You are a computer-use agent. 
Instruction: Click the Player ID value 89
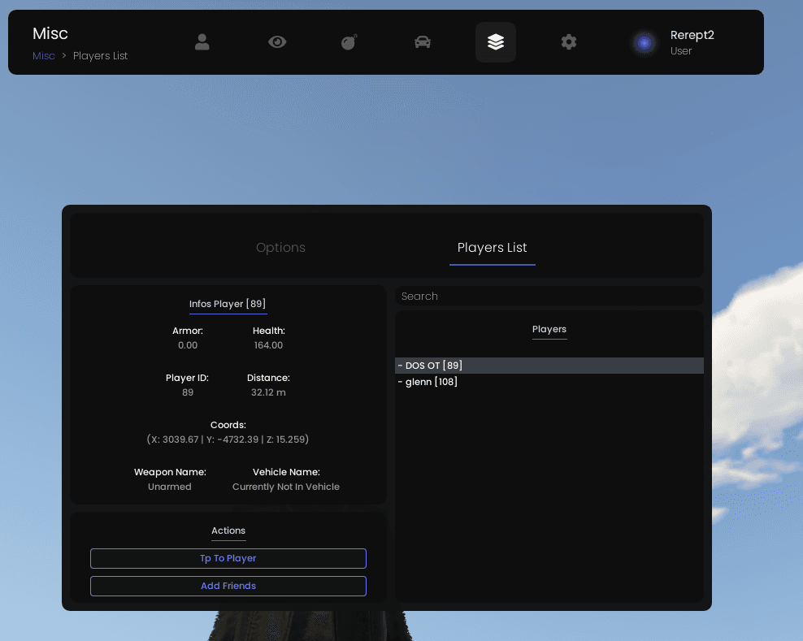point(188,392)
